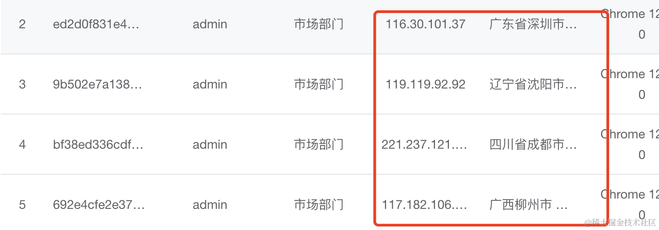Select IP address 119.119.92.92
This screenshot has height=230, width=659.
click(425, 84)
